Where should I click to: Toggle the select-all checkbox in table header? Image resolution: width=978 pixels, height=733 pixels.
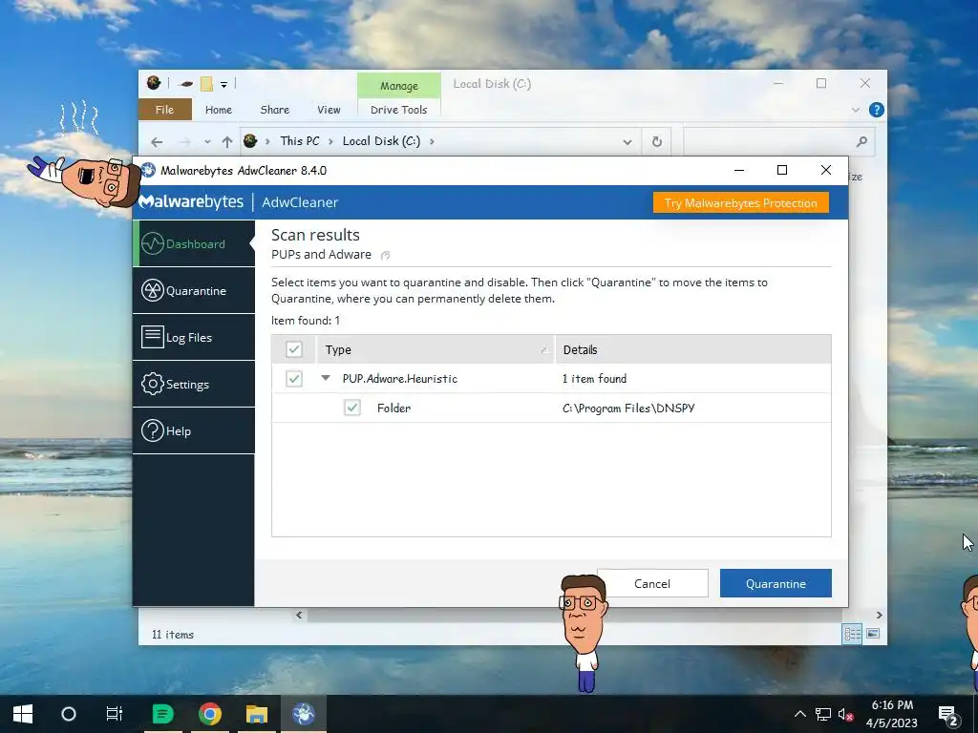click(x=294, y=349)
